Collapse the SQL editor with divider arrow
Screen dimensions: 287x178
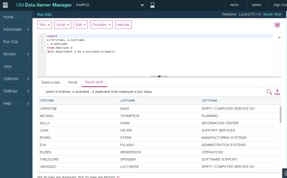(160, 76)
